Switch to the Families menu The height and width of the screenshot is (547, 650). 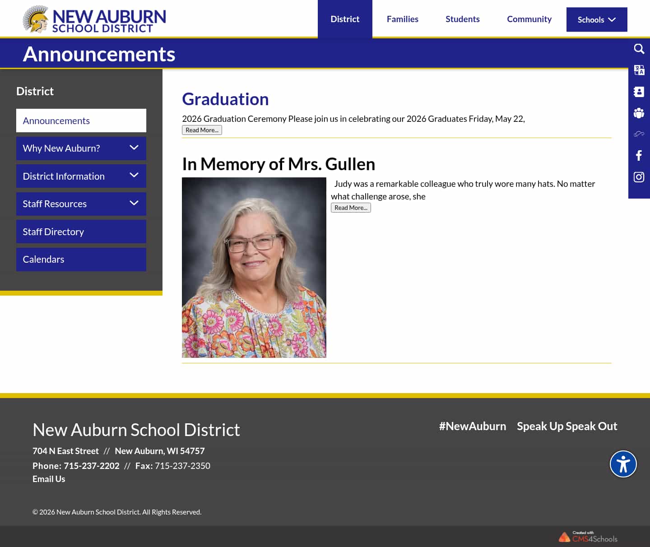click(402, 19)
